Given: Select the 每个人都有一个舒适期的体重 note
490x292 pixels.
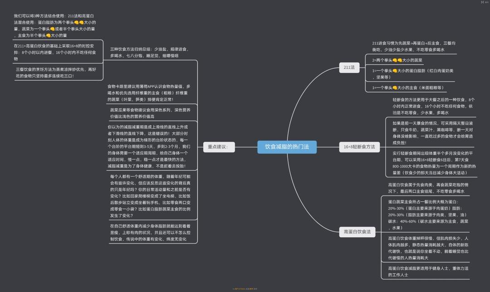Looking at the screenshot, I should (150, 196).
